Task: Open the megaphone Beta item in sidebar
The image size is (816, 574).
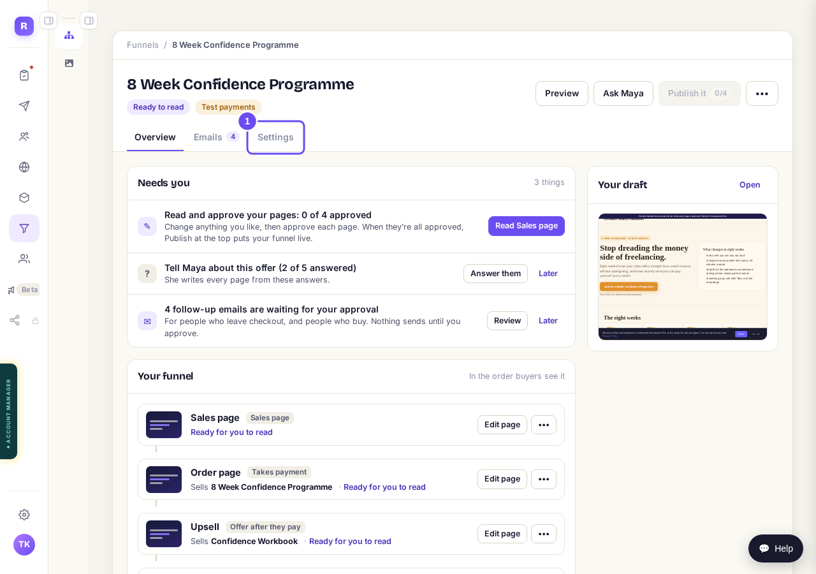Action: pyautogui.click(x=24, y=290)
